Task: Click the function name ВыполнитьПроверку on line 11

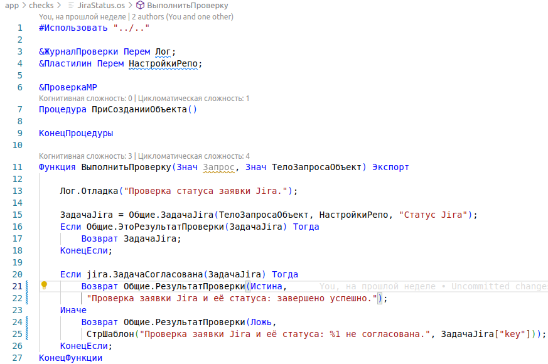Action: click(x=126, y=168)
